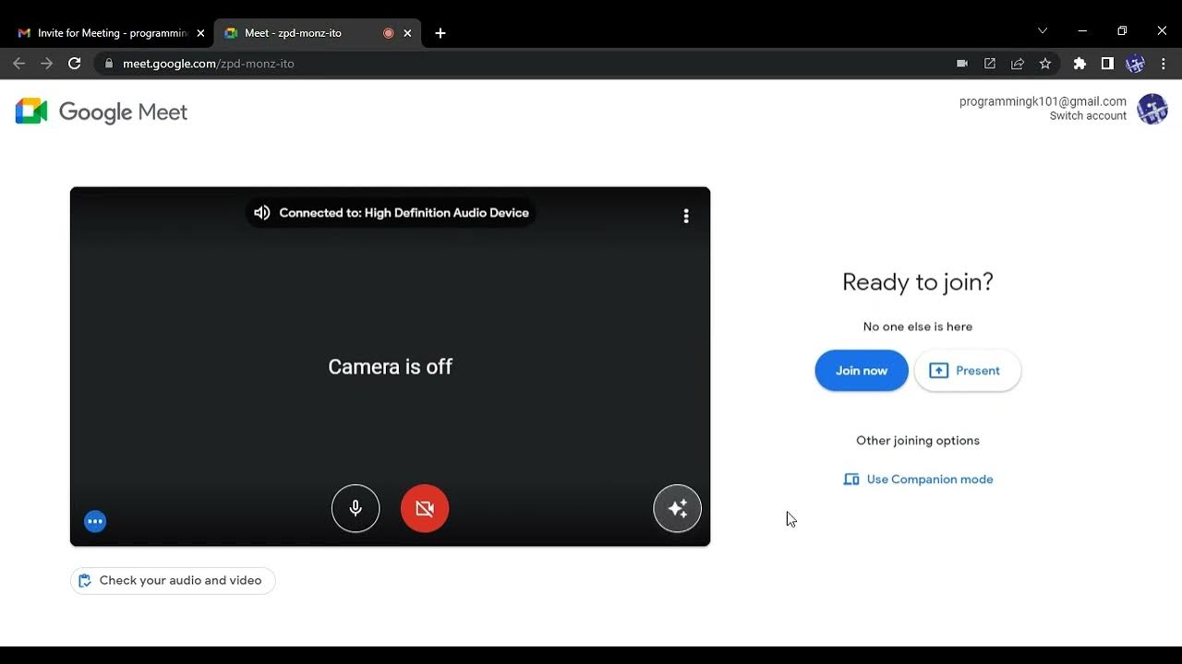Click the Present button
The image size is (1182, 664).
968,371
